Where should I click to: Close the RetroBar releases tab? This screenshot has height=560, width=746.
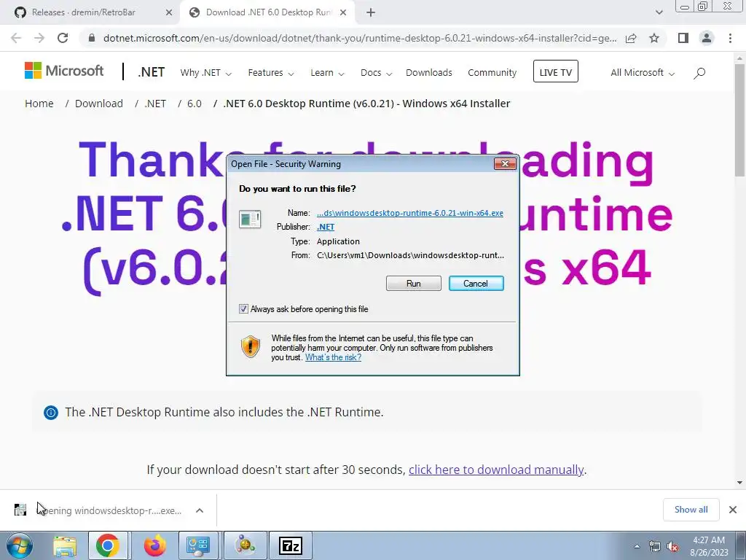[168, 13]
